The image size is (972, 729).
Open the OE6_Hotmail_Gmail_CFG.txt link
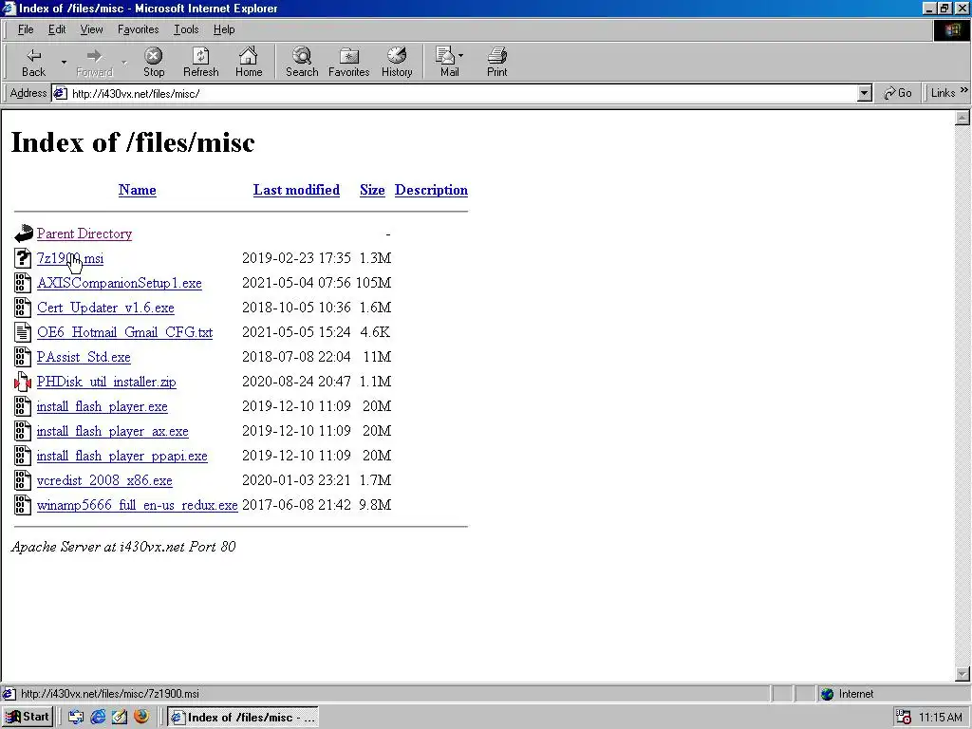pyautogui.click(x=124, y=332)
